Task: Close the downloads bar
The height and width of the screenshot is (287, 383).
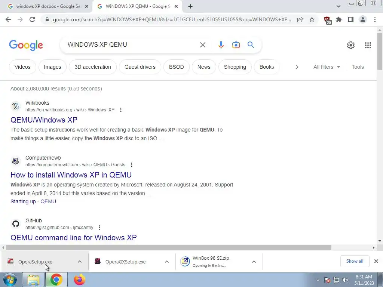Action: (x=376, y=261)
